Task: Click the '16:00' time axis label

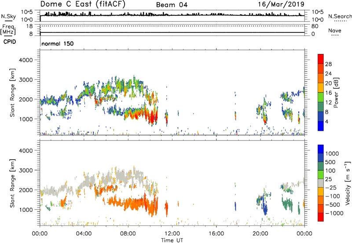Action: (x=216, y=234)
